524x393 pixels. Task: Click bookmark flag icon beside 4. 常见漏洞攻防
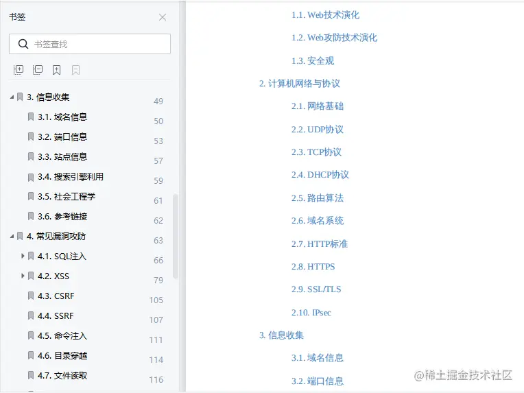20,236
